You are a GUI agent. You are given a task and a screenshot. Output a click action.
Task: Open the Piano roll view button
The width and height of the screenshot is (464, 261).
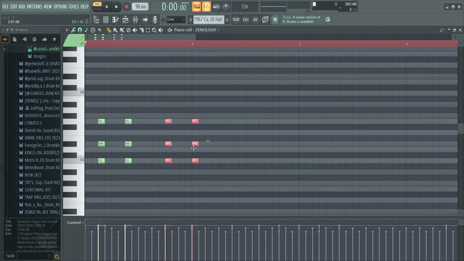(x=116, y=20)
